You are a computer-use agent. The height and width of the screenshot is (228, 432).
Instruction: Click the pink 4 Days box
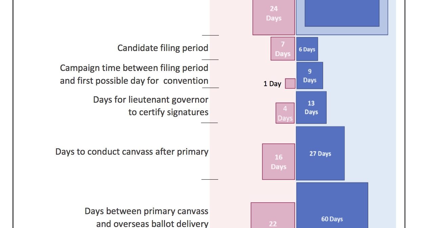[x=285, y=113]
